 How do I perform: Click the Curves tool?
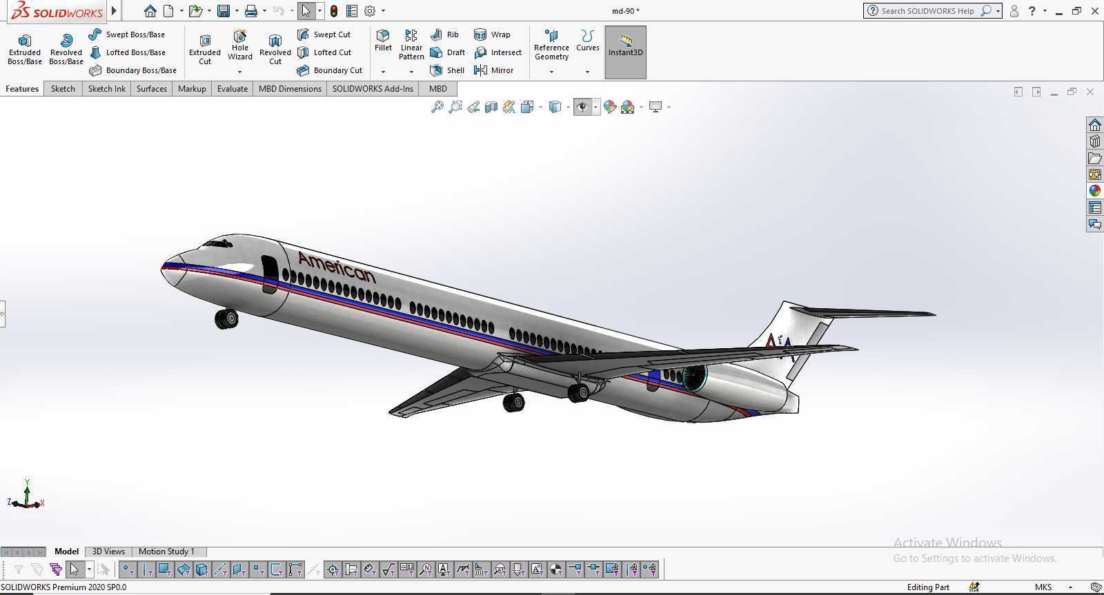coord(588,41)
